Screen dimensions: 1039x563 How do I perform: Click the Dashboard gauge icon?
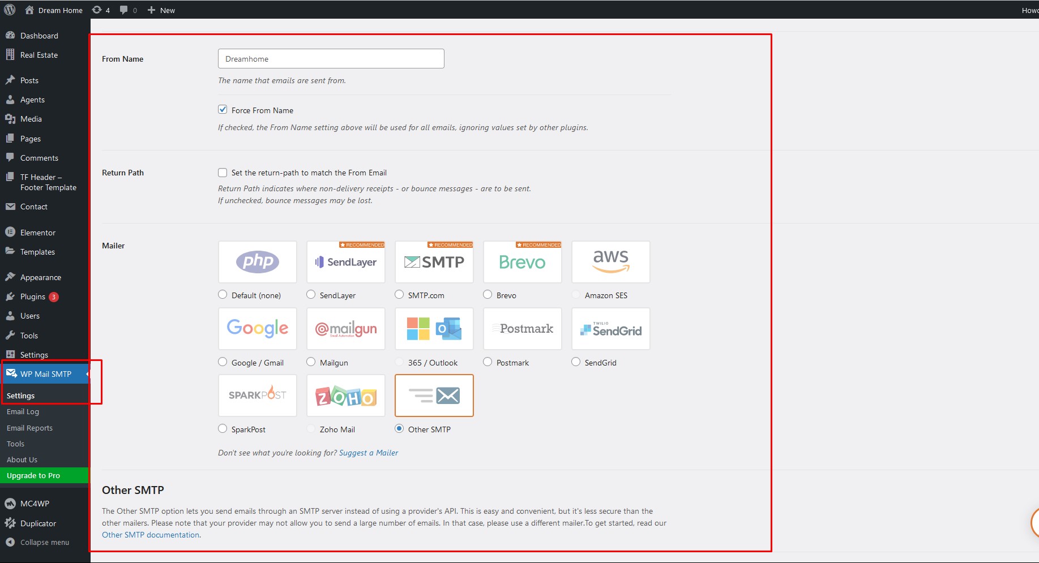[x=10, y=35]
